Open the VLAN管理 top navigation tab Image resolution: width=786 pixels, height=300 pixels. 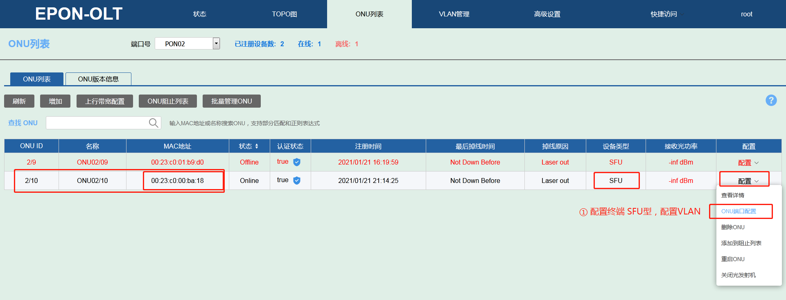click(454, 14)
